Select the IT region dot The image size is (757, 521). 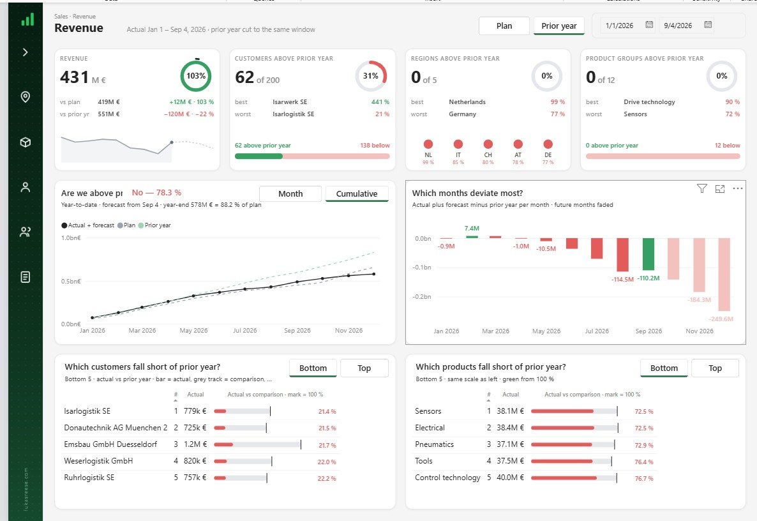[458, 144]
